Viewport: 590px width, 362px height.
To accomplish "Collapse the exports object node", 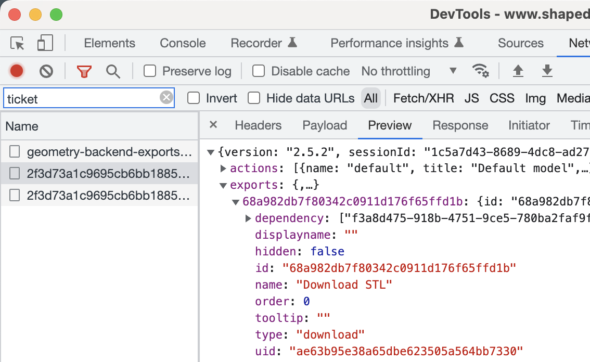I will [x=223, y=185].
